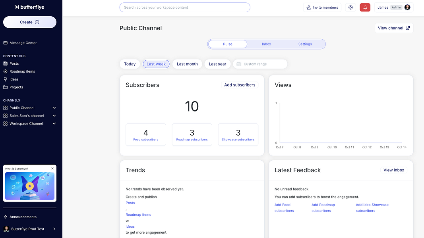Viewport: 424px width, 238px height.
Task: Open the globe language icon
Action: point(350,8)
